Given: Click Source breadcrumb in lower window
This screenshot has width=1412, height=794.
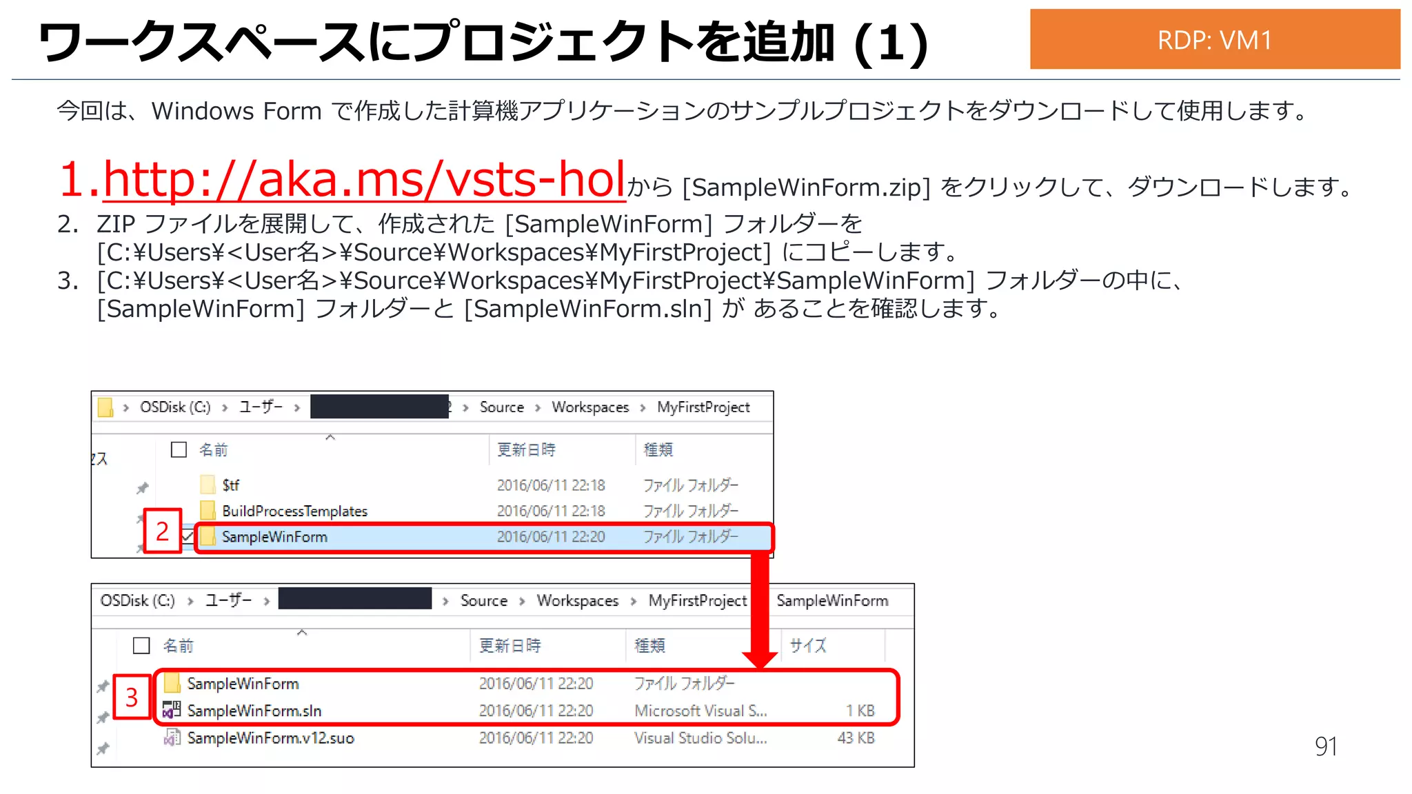Looking at the screenshot, I should (484, 600).
